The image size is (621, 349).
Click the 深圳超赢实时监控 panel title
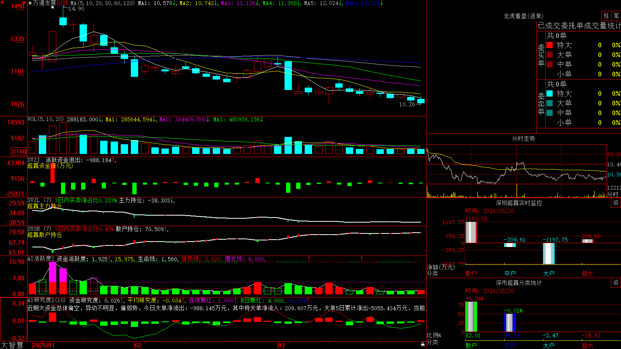coord(519,203)
